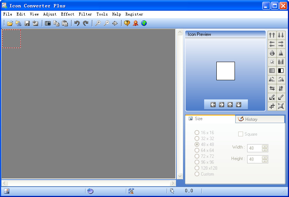289x197 pixels.
Task: Switch to the History tab
Action: pos(260,119)
